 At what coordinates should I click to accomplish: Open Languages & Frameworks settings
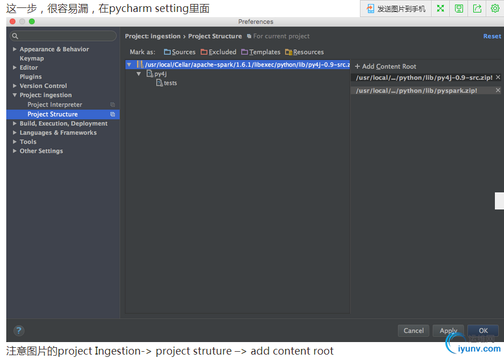point(58,133)
